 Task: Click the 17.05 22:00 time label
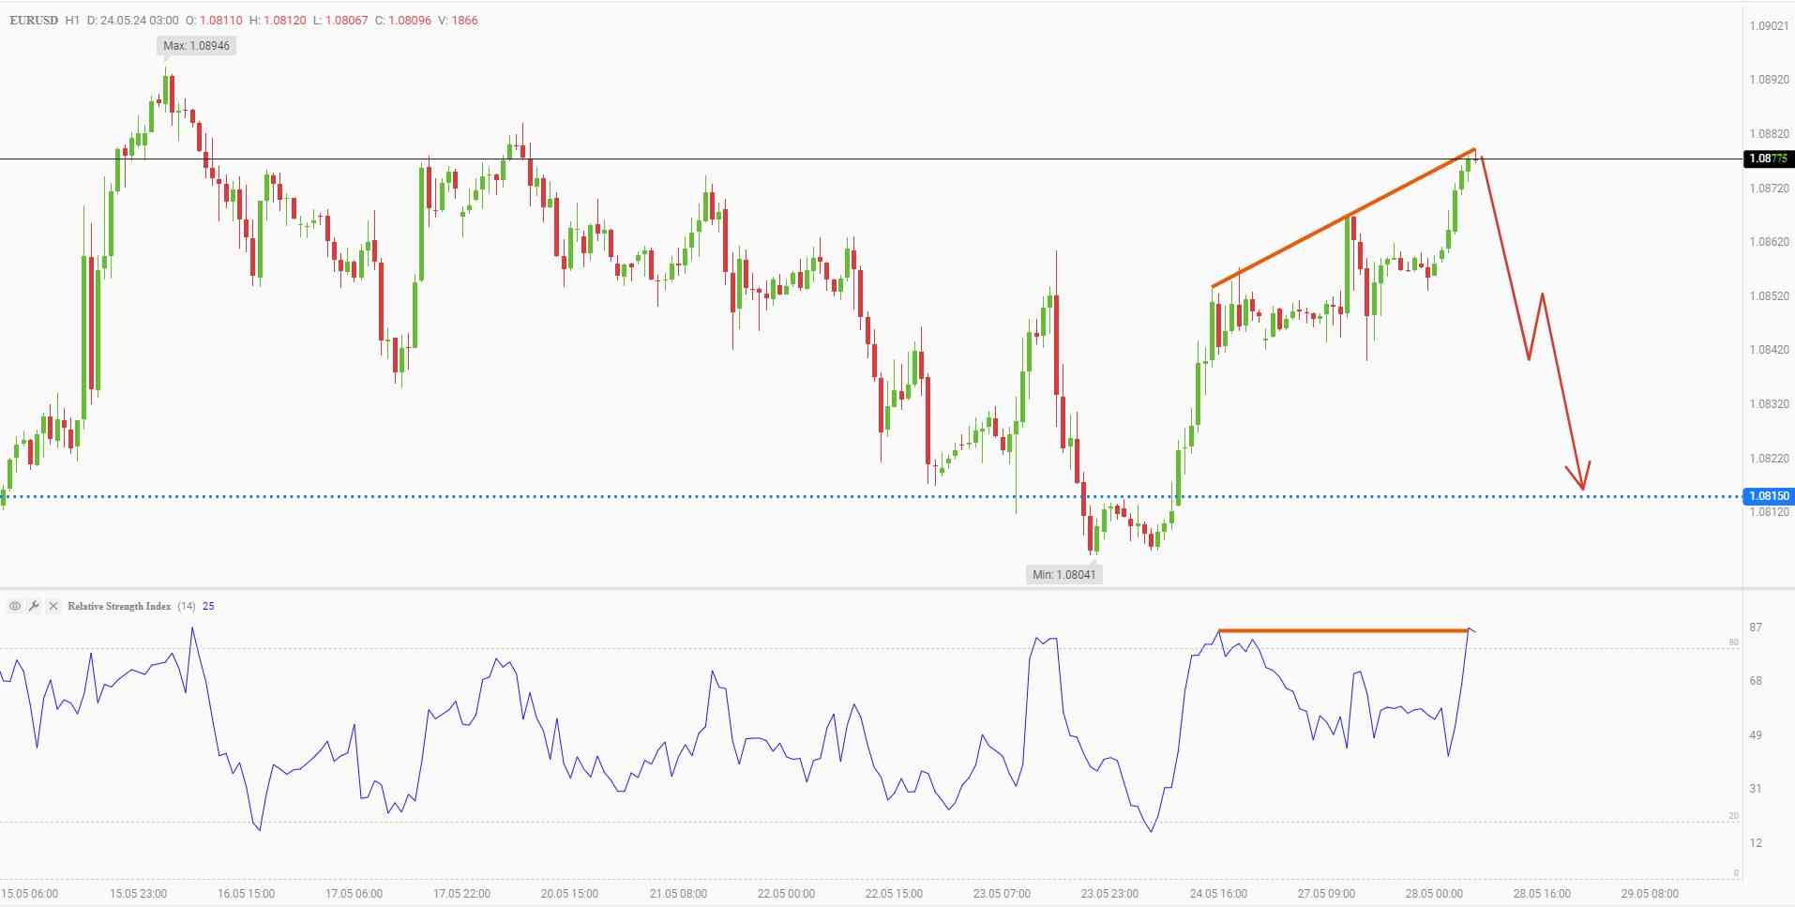pos(461,894)
